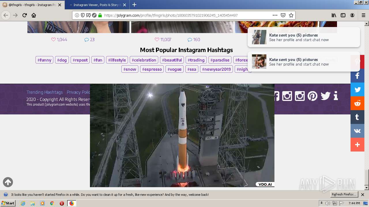Click the green connection padlock

[100, 15]
